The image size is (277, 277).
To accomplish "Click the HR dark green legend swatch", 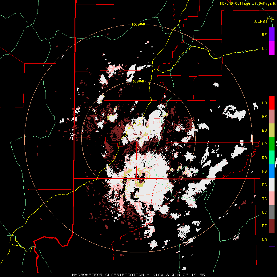I will coord(272,144).
